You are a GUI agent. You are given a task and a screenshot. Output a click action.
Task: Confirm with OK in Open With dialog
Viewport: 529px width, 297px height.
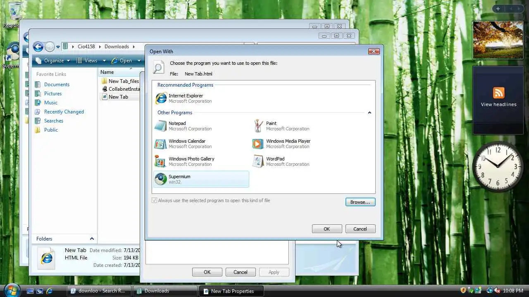click(x=327, y=229)
